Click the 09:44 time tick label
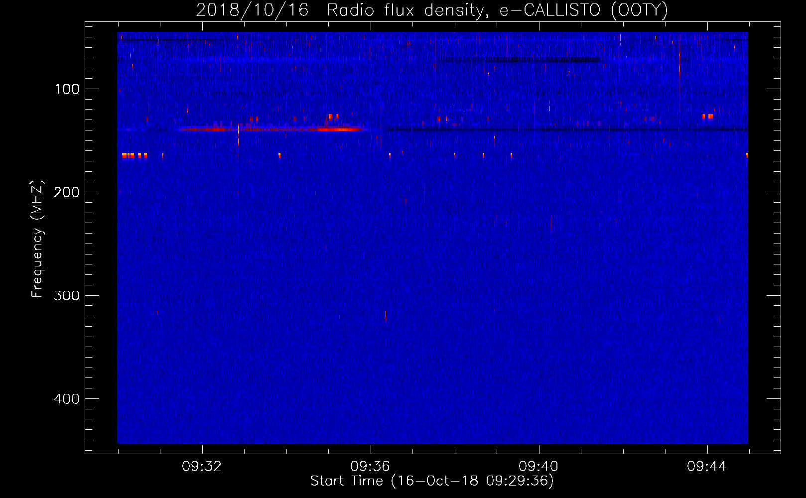The height and width of the screenshot is (498, 806). click(x=707, y=467)
